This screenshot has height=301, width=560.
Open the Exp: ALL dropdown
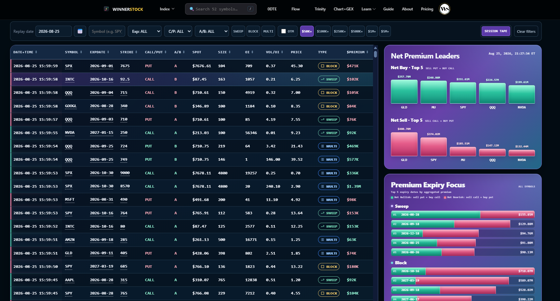point(145,31)
